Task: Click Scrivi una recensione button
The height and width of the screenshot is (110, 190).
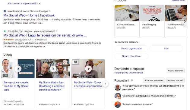Action: click(154, 80)
